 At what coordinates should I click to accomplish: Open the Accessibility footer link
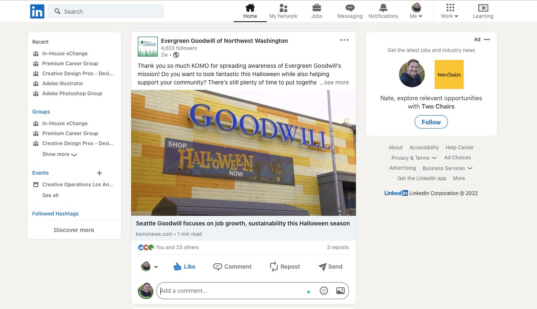[424, 148]
